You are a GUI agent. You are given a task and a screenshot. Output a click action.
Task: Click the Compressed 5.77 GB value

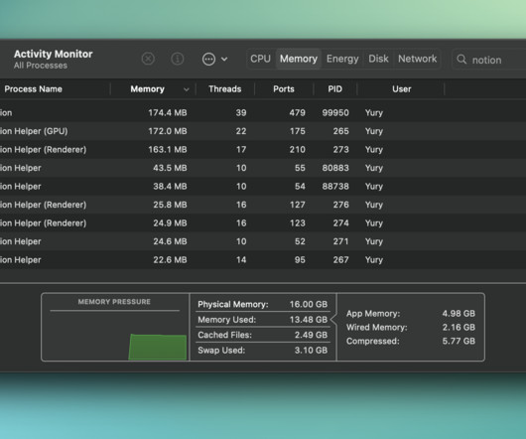(459, 341)
